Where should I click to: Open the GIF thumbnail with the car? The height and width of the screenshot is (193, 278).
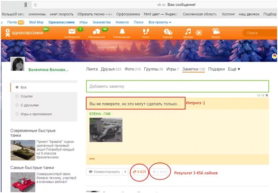106,130
